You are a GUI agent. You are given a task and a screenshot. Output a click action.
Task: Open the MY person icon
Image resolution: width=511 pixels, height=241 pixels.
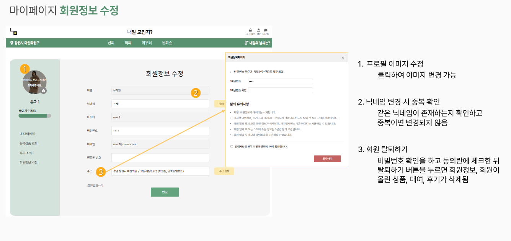[x=258, y=30]
